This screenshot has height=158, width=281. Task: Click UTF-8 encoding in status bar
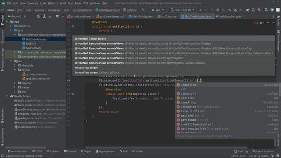coord(252,156)
